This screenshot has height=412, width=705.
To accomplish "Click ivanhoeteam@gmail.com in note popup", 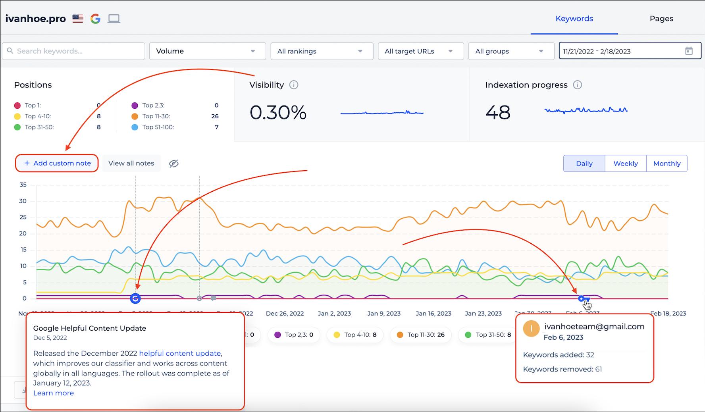I will 594,326.
